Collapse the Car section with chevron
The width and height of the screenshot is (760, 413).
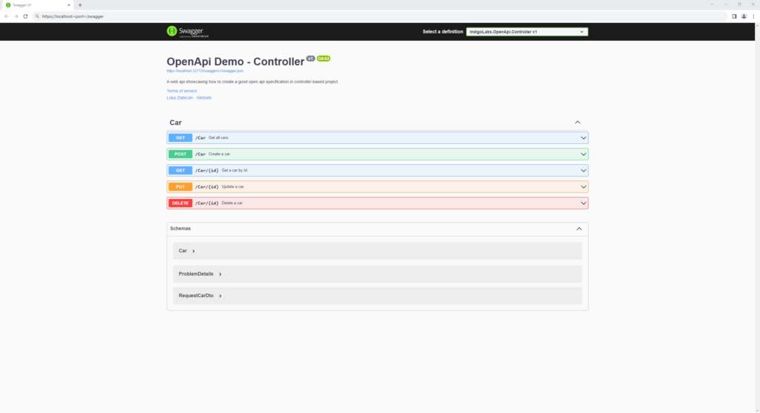tap(577, 123)
